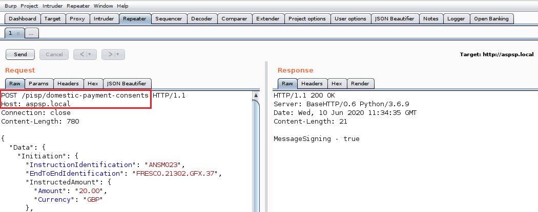The image size is (538, 212).
Task: Open the forward history dropdown arrow
Action: 119,54
